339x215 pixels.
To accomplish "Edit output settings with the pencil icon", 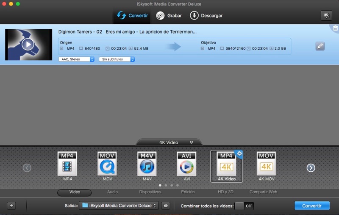I will [x=320, y=46].
